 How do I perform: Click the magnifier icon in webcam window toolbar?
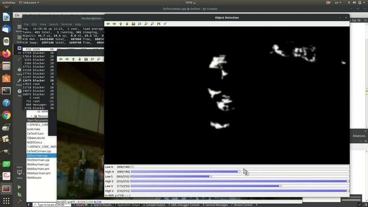click(99, 59)
